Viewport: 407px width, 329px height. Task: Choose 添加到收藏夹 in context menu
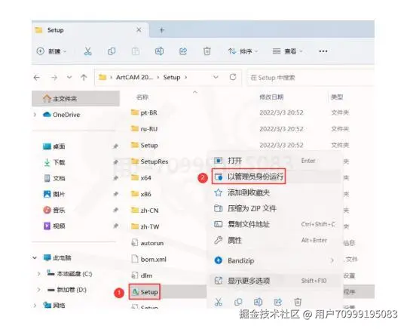pos(276,192)
